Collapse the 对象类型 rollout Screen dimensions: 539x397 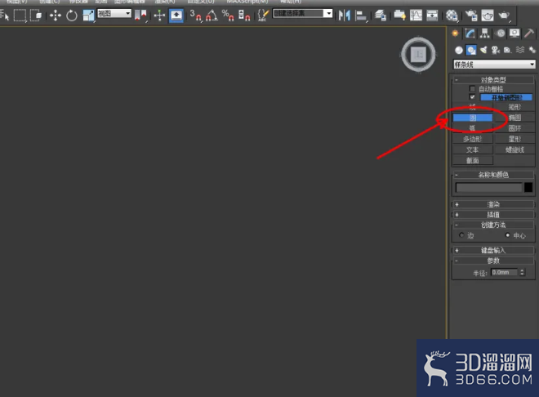click(493, 80)
